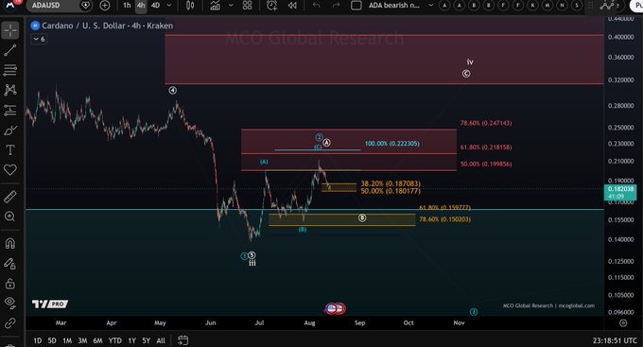Switch to the 4D interval

[155, 6]
